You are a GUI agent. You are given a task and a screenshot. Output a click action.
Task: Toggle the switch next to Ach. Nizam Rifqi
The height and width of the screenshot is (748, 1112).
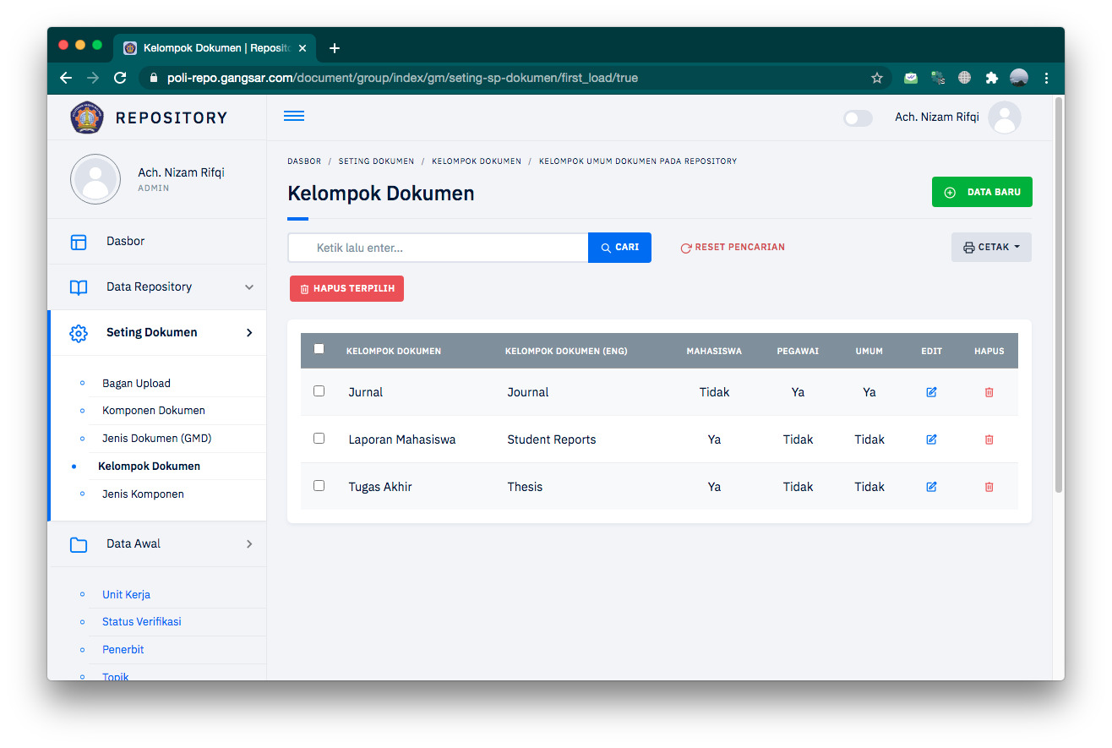(858, 118)
